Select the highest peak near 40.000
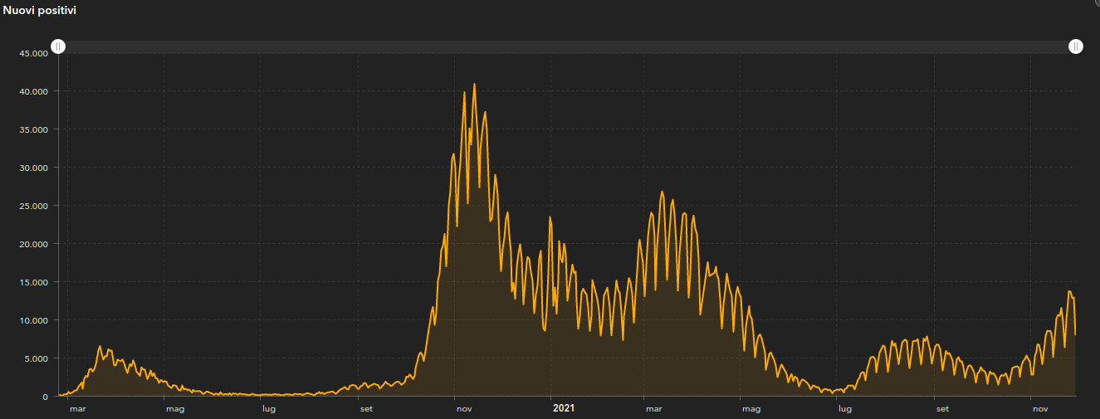The height and width of the screenshot is (419, 1100). (x=474, y=85)
